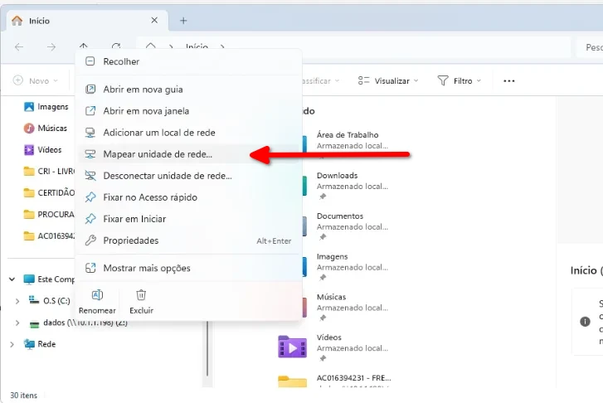Click Mapear unidade de rede option
Screen dimensions: 603x403
(188, 154)
